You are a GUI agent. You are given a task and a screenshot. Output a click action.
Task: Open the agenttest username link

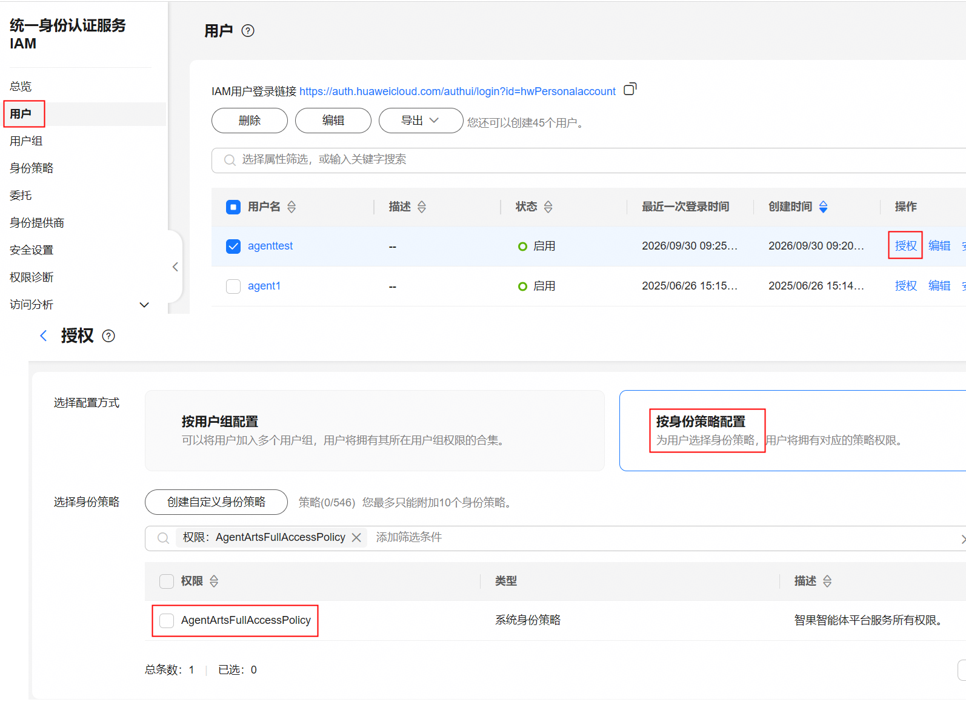pyautogui.click(x=270, y=246)
